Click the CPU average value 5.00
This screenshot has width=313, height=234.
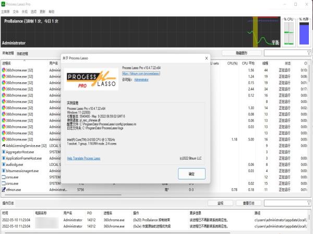251,139
